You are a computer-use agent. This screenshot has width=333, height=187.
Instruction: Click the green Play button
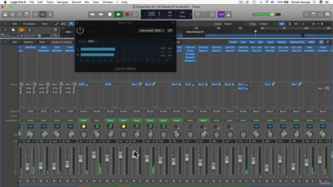(119, 15)
